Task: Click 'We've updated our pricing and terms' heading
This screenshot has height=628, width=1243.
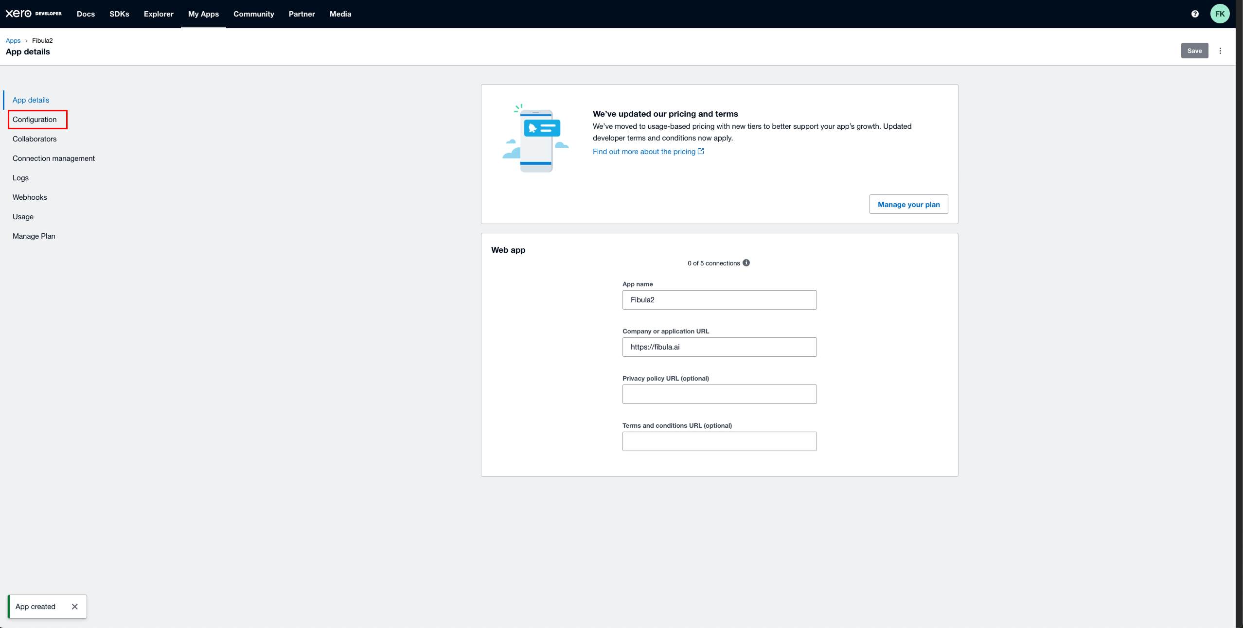Action: pos(665,114)
